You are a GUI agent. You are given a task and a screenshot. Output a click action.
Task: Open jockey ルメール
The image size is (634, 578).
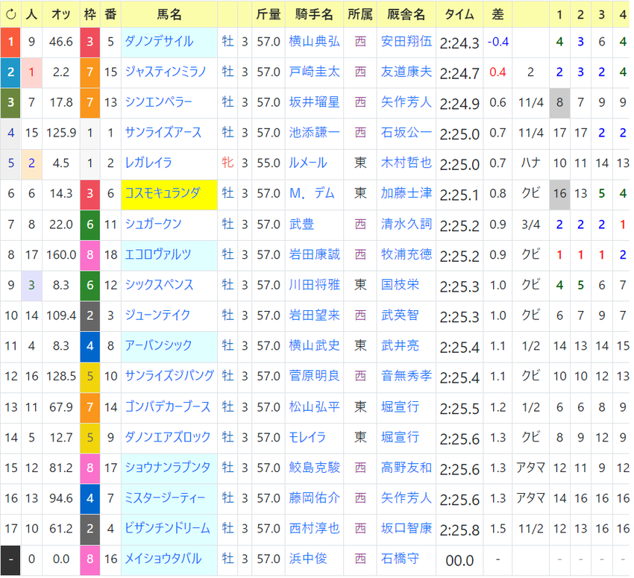[x=308, y=163]
